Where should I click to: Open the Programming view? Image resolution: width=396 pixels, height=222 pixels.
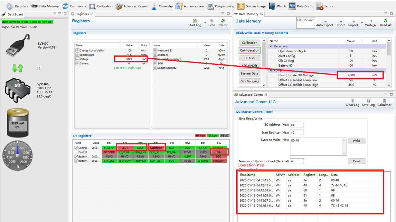221,6
